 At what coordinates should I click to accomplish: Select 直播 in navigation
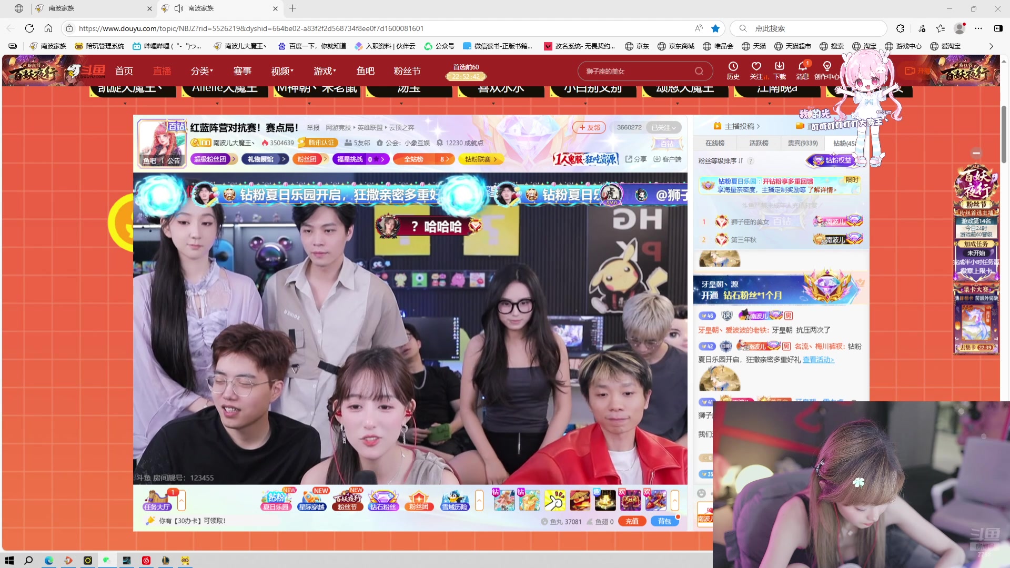(x=162, y=71)
